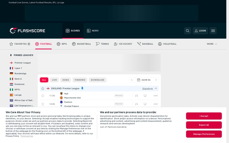The width and height of the screenshot is (229, 143).
Task: Favorite the Everton vs Crystal Palace match
Action: pos(43,104)
